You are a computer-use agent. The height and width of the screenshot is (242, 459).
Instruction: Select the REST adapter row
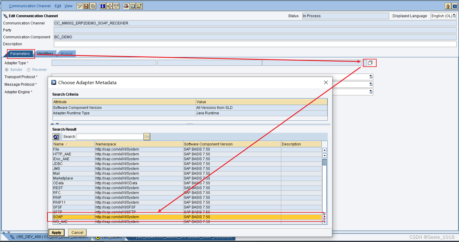coord(187,188)
